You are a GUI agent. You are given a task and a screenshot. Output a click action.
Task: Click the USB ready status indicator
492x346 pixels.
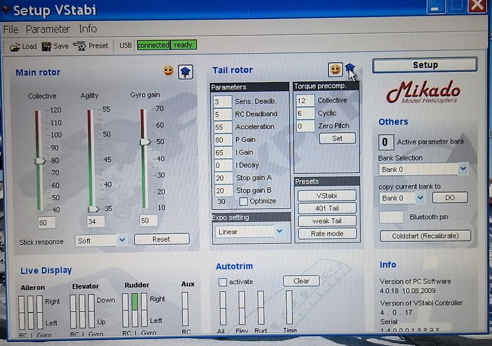184,45
